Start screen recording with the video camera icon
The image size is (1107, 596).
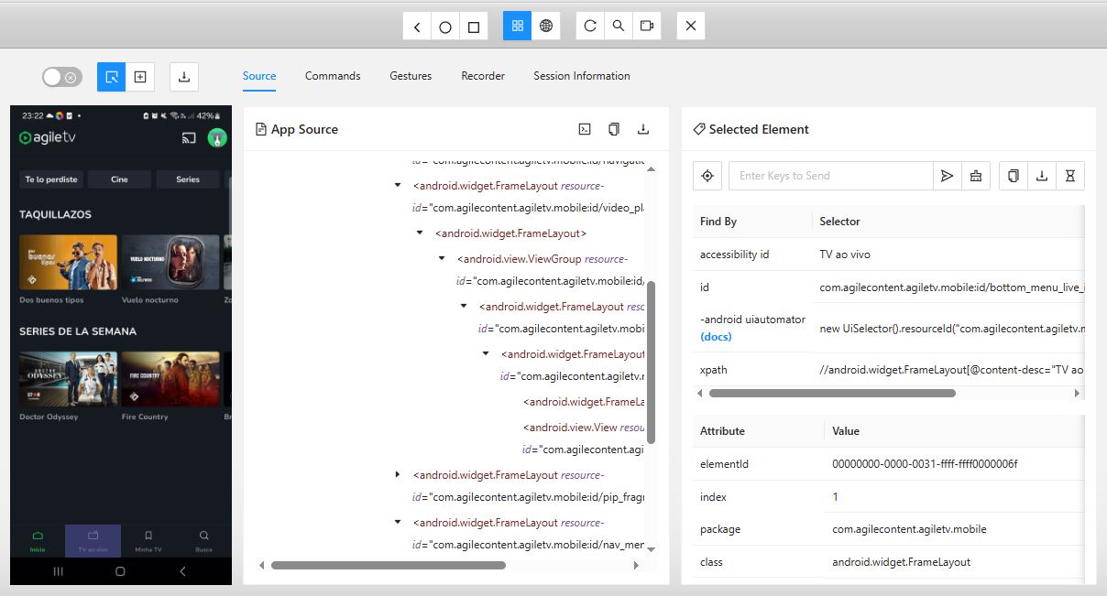tap(647, 27)
